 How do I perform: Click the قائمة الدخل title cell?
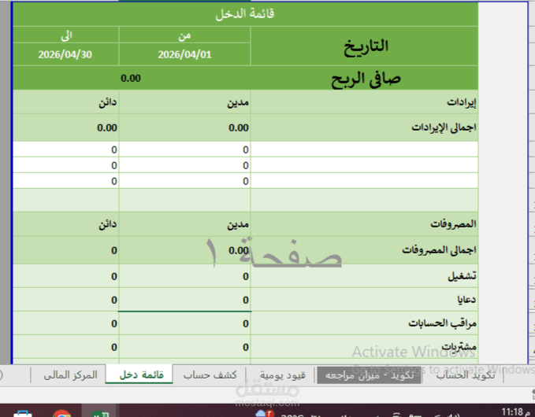click(245, 14)
